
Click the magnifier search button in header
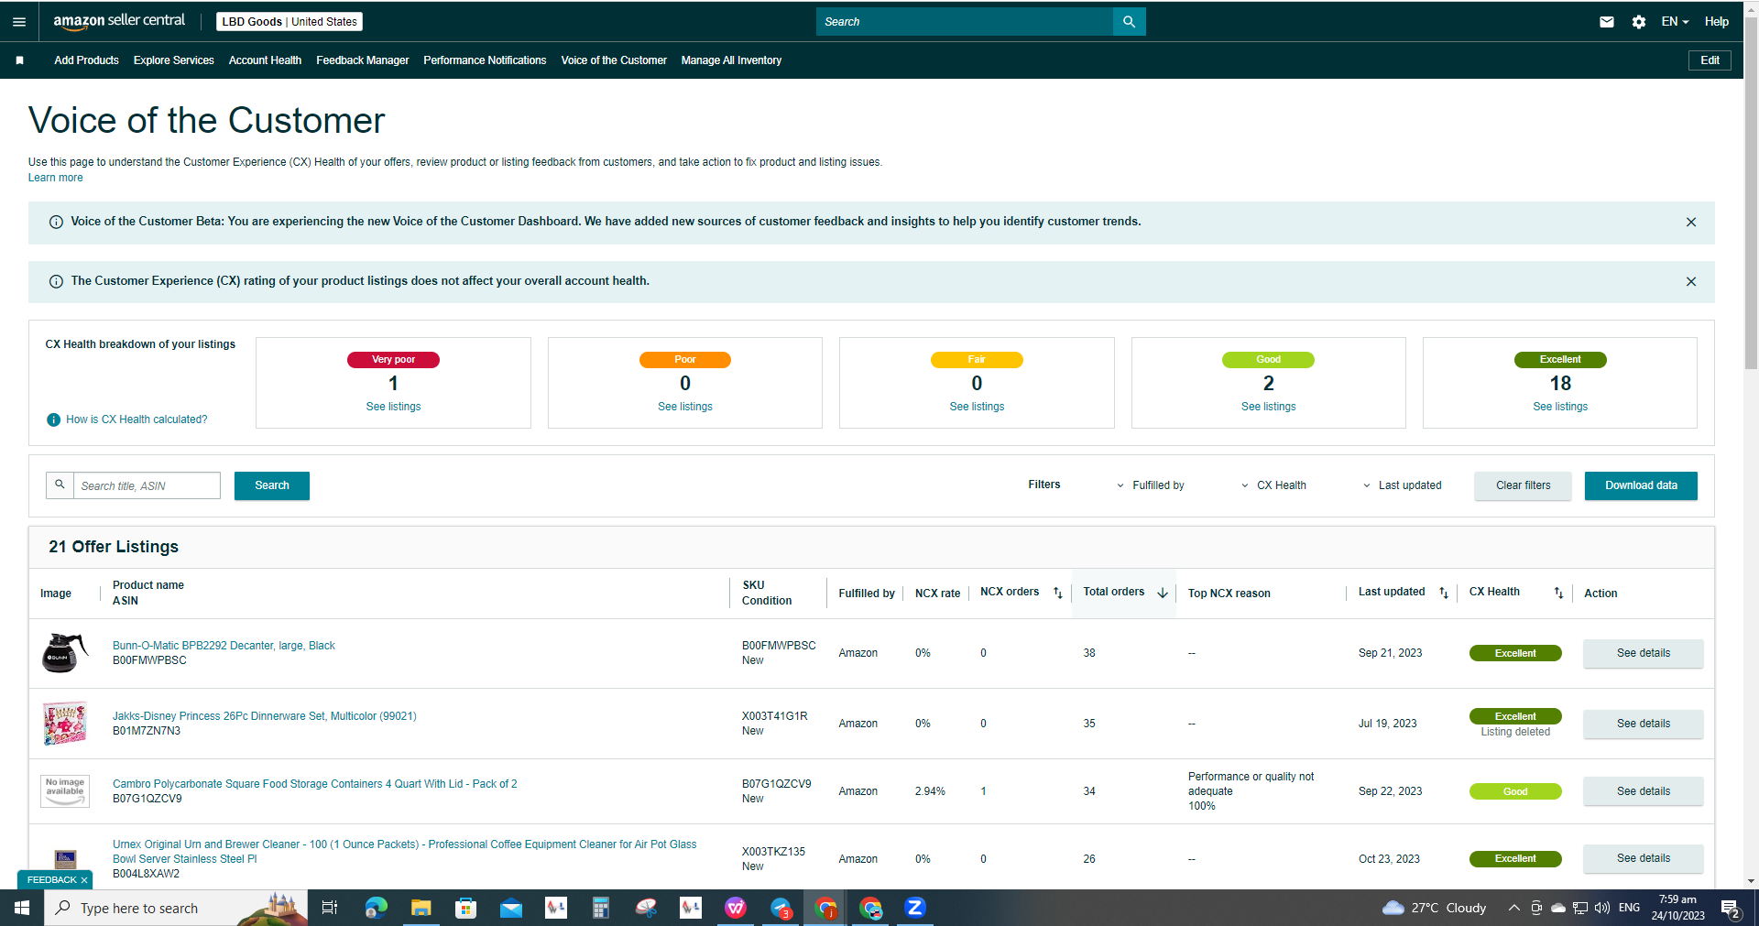click(x=1129, y=22)
